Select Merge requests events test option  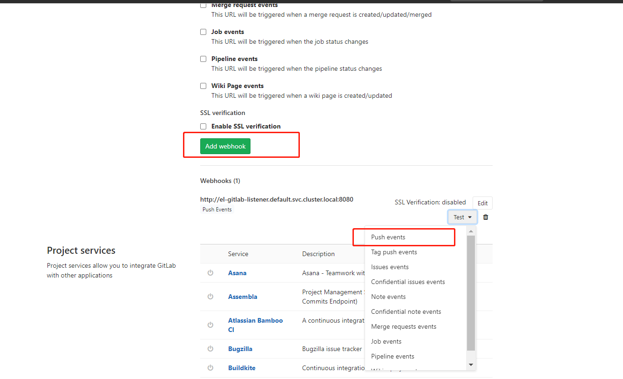click(x=404, y=326)
